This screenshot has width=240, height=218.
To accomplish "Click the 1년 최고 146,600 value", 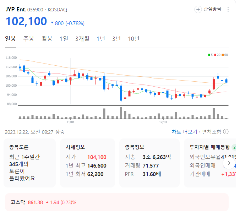I will point(97,166).
